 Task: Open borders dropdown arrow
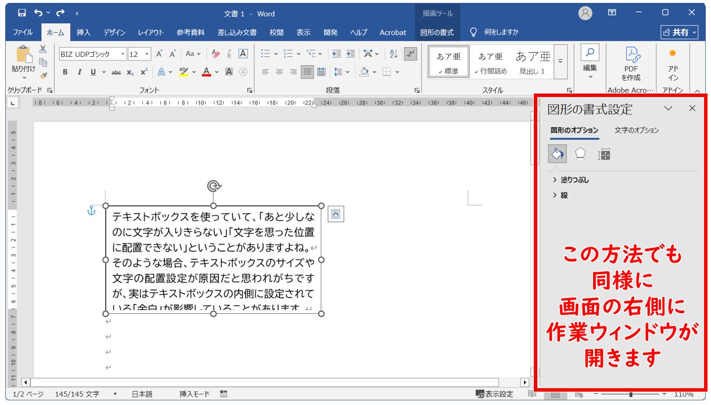(x=397, y=72)
